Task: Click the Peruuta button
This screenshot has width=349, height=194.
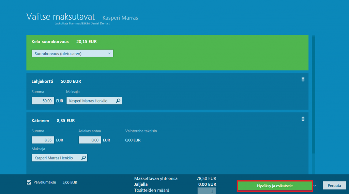Action: tap(334, 186)
